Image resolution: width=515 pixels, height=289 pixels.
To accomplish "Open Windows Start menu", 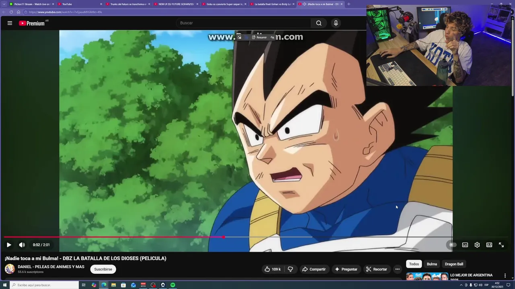I will click(5, 285).
